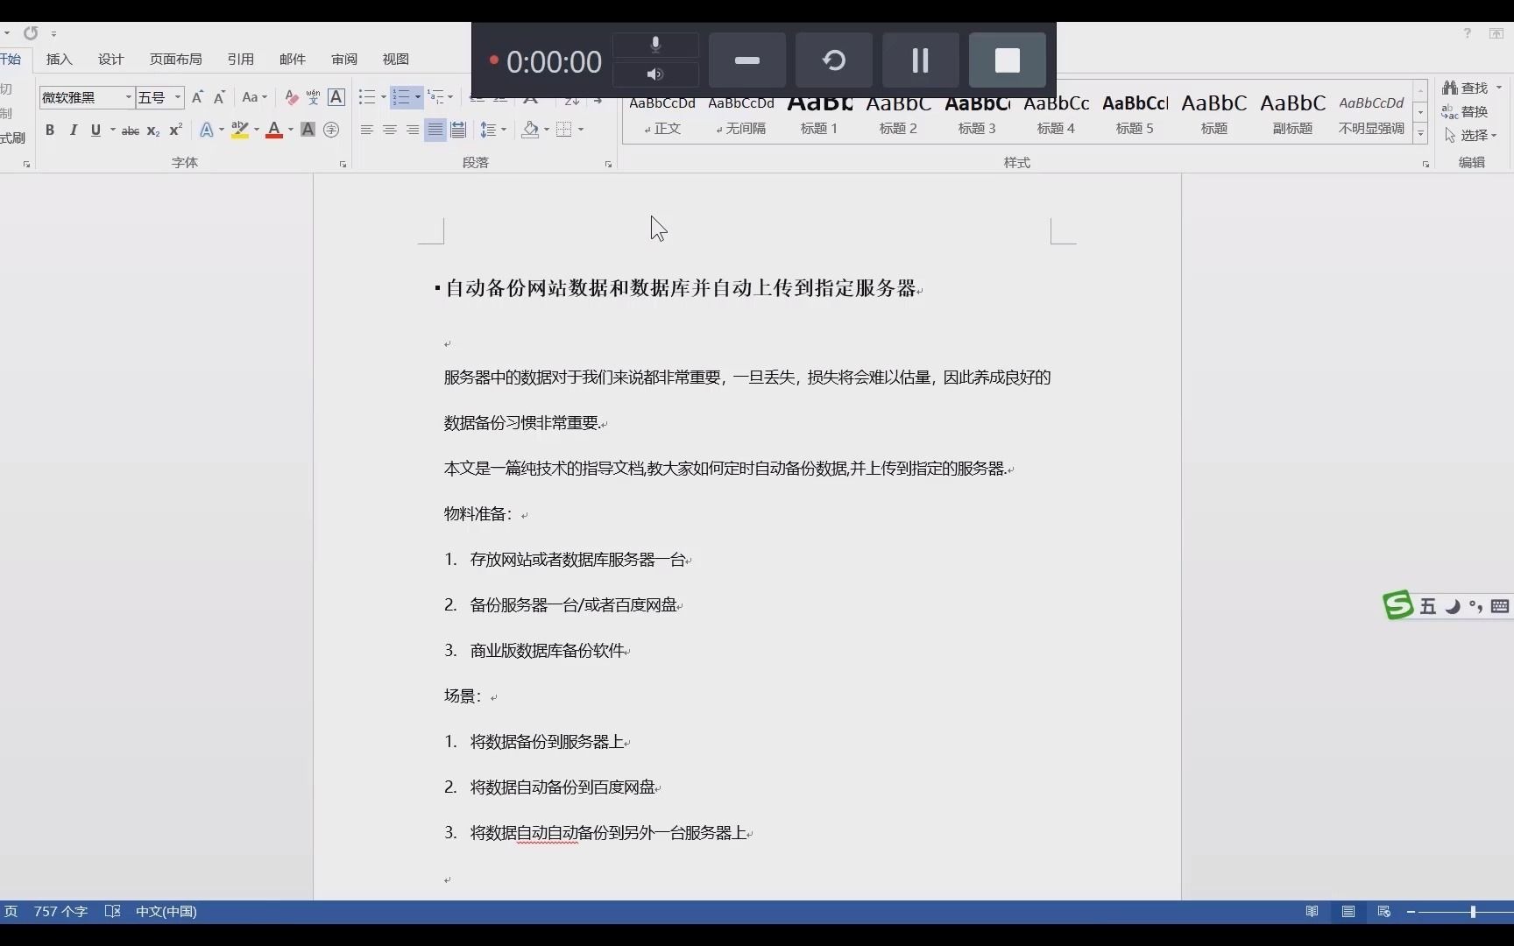The height and width of the screenshot is (946, 1514).
Task: Expand the underline style dropdown arrow
Action: [x=113, y=130]
